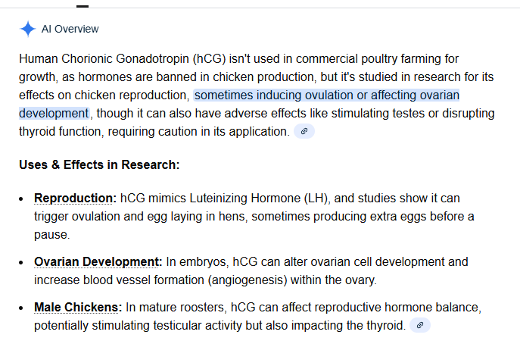The image size is (520, 344).
Task: Click the "Uses & Effects in Research:" heading
Action: click(x=99, y=164)
